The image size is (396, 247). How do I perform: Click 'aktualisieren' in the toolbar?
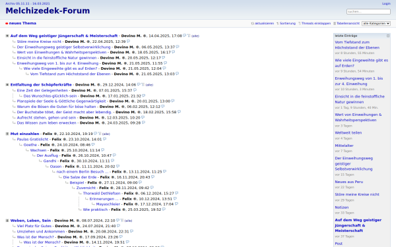[x=264, y=23]
